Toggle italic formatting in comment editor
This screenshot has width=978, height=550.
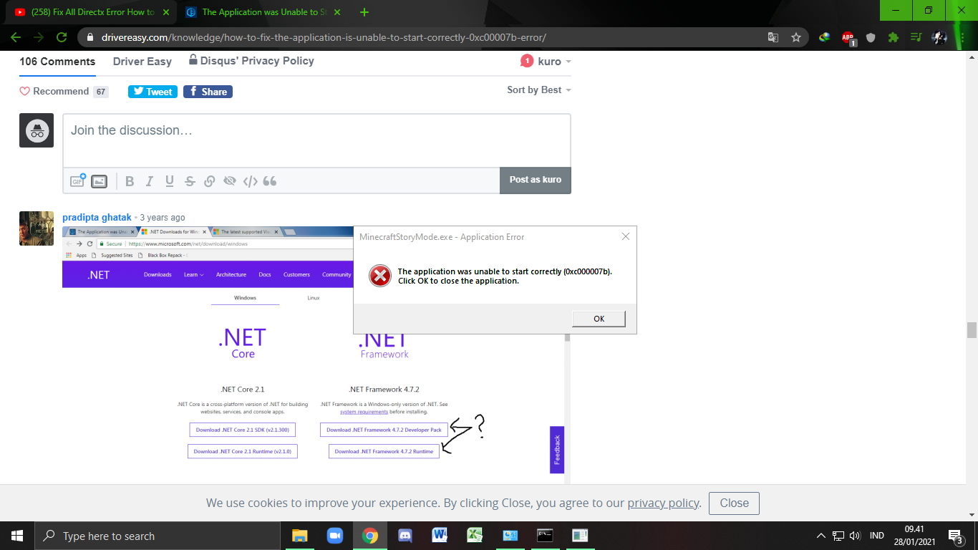(150, 181)
